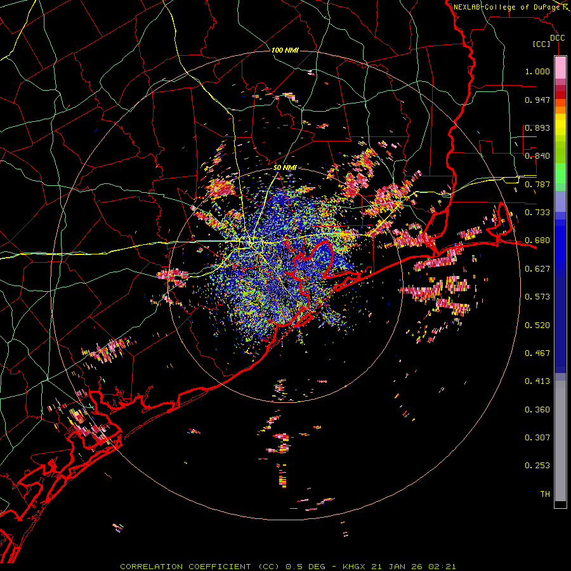Screen dimensions: 571x571
Task: Click the CORRELATION COEFFICIENT (CC) title text
Action: [200, 567]
